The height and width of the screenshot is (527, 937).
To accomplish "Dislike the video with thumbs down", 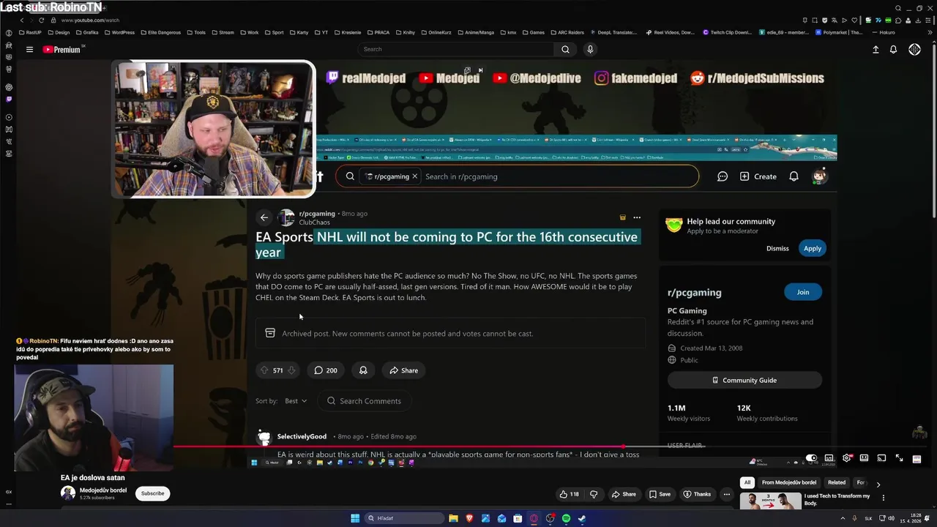I will tap(594, 494).
